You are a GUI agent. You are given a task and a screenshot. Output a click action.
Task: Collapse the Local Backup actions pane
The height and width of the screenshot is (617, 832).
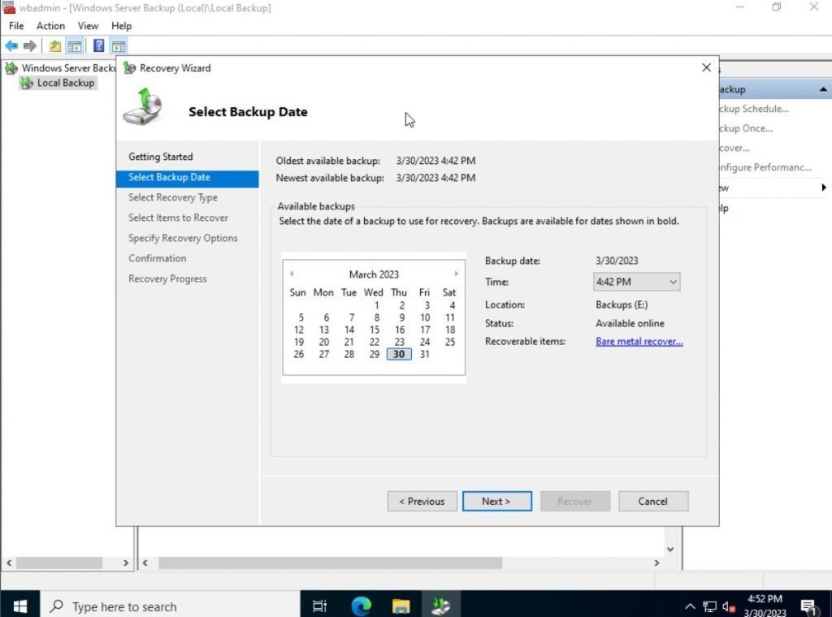click(822, 88)
